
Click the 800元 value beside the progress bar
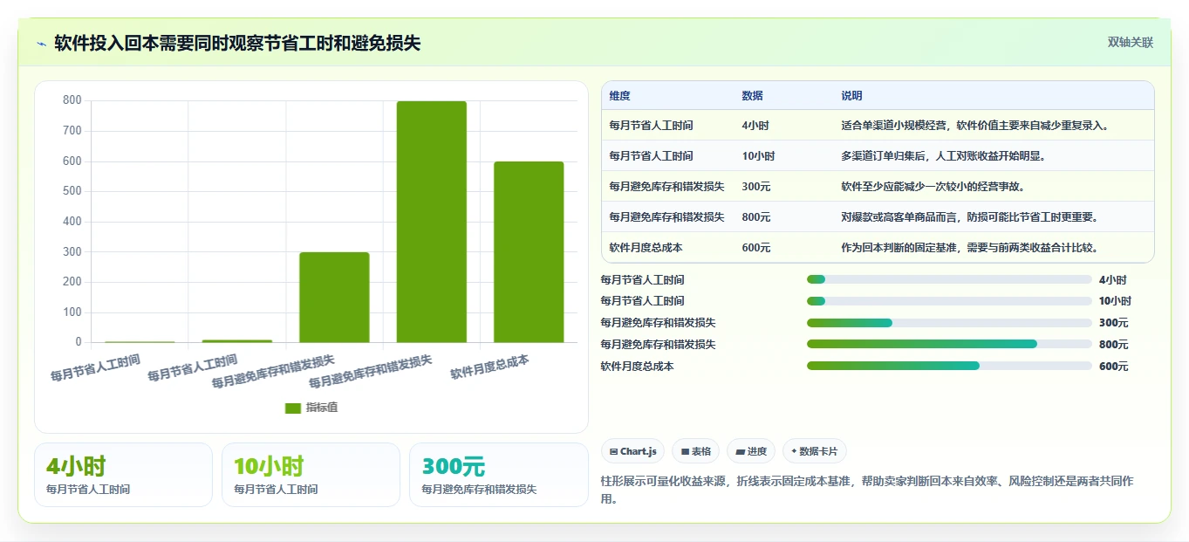pyautogui.click(x=1113, y=345)
